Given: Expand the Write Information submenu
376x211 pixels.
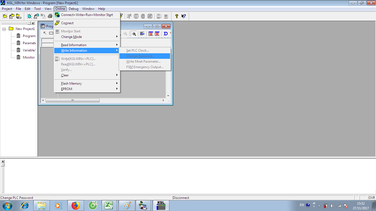Looking at the screenshot, I should [87, 51].
